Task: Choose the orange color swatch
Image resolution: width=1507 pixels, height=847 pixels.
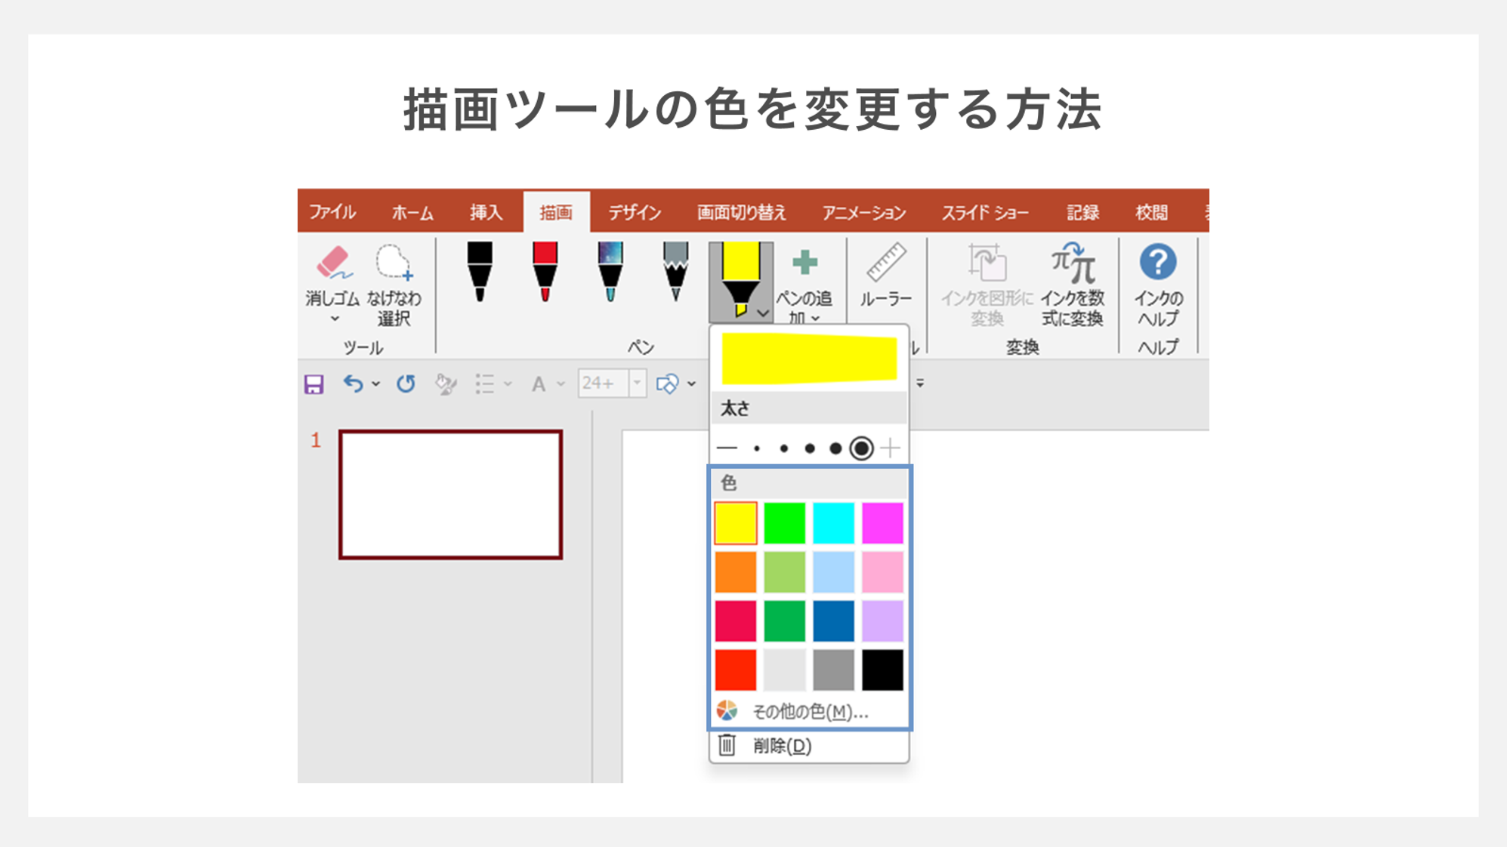Action: [x=736, y=571]
